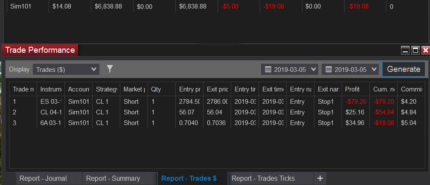The height and width of the screenshot is (185, 430).
Task: Minimize the Trade Performance window
Action: (405, 50)
